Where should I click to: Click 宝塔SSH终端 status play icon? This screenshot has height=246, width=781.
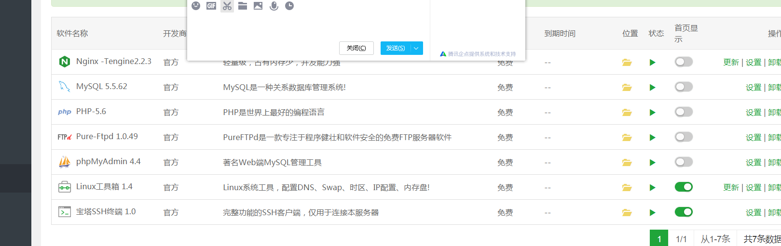tap(653, 212)
